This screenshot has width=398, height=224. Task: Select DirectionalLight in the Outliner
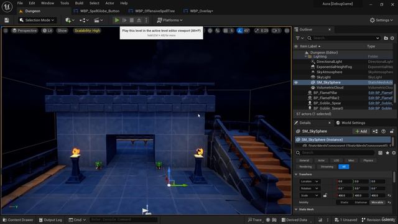point(329,62)
